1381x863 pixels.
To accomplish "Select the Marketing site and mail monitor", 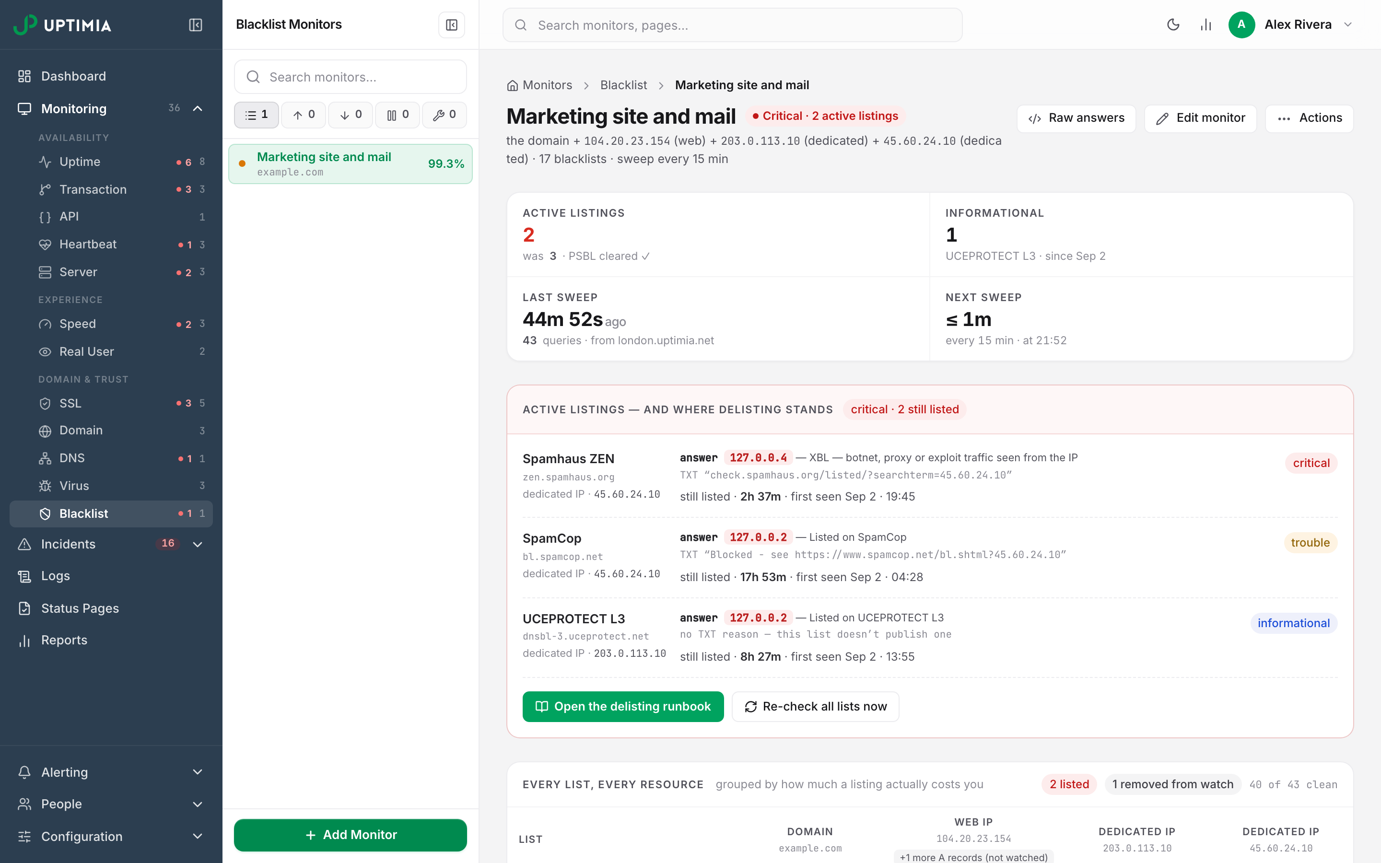I will (351, 164).
